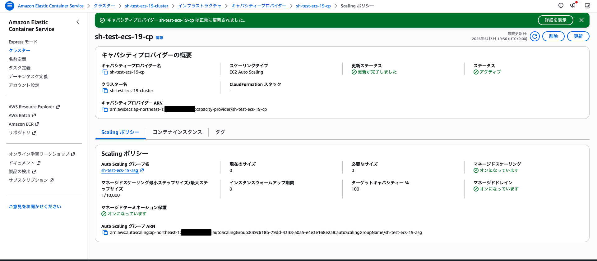Click the refresh circular arrow button

click(x=535, y=36)
